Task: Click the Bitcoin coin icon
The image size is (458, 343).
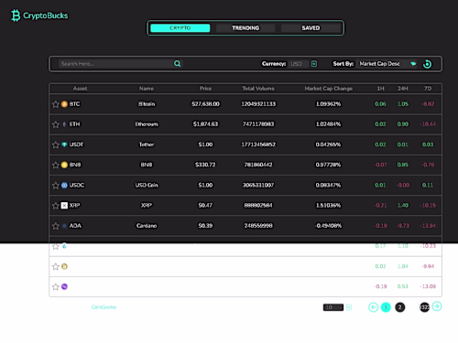Action: [64, 104]
